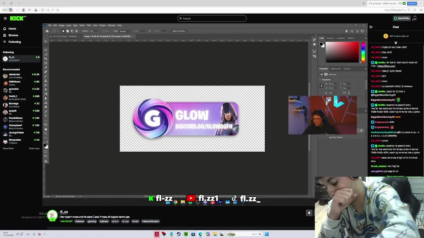Click the New Selection mode icon
The width and height of the screenshot is (424, 238).
coord(63,31)
